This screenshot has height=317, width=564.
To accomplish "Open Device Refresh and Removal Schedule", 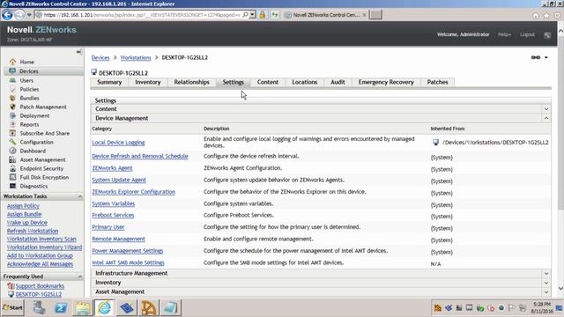I will (140, 157).
